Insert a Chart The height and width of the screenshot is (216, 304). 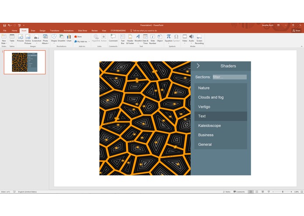(69, 38)
